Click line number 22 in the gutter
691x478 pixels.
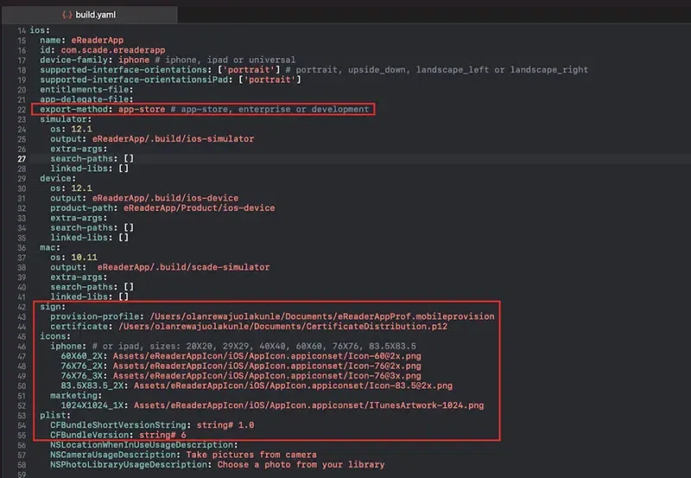click(x=22, y=110)
